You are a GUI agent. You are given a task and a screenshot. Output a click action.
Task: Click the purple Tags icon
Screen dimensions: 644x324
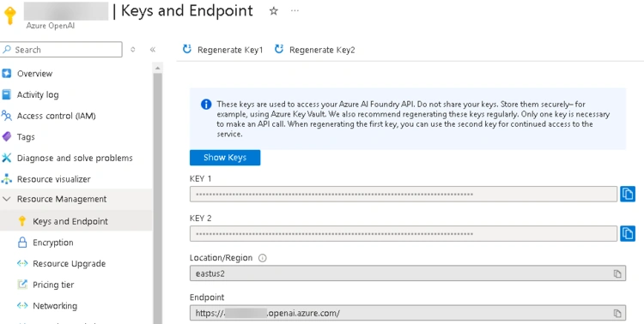6,136
